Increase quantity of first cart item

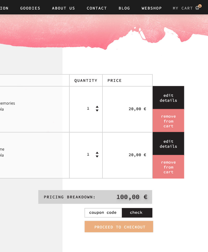coord(97,107)
